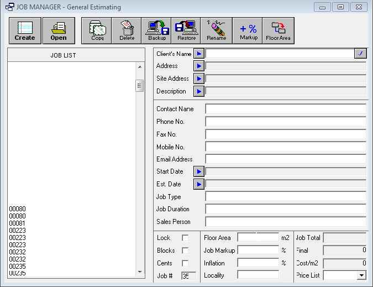Click the Start Date arrow button
Viewport: 373px width, 287px height.
[x=199, y=171]
